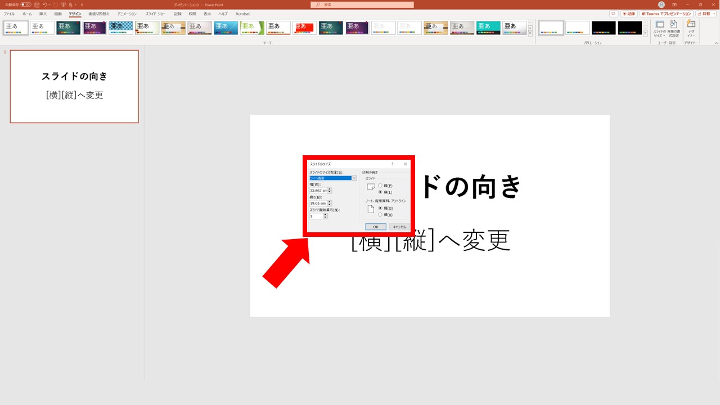Image resolution: width=720 pixels, height=405 pixels.
Task: Select portrait 縦(P) radio for slide orientation
Action: tap(380, 186)
